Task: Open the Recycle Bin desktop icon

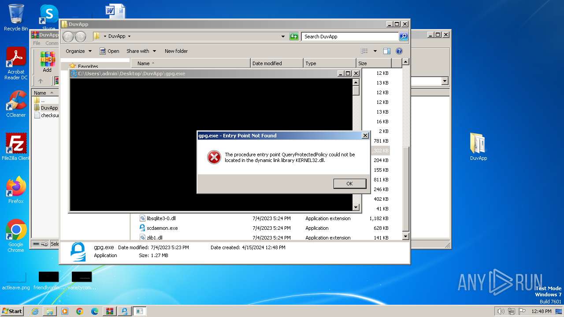Action: [16, 18]
